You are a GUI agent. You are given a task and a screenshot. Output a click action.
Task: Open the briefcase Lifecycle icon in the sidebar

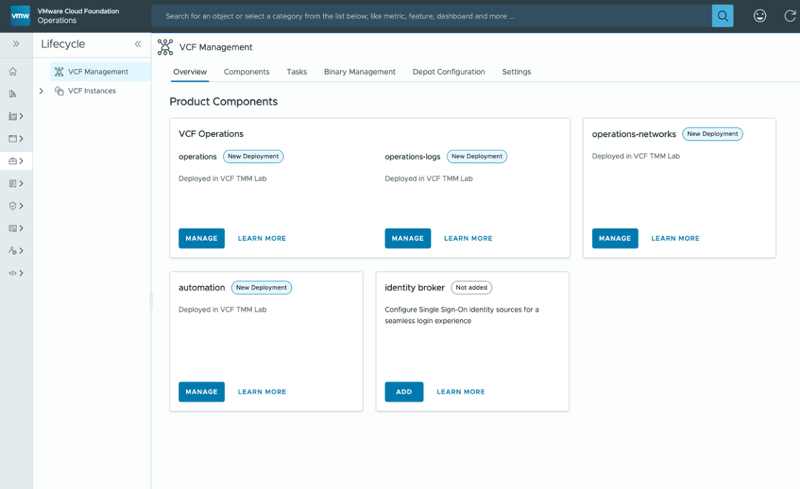[x=13, y=161]
